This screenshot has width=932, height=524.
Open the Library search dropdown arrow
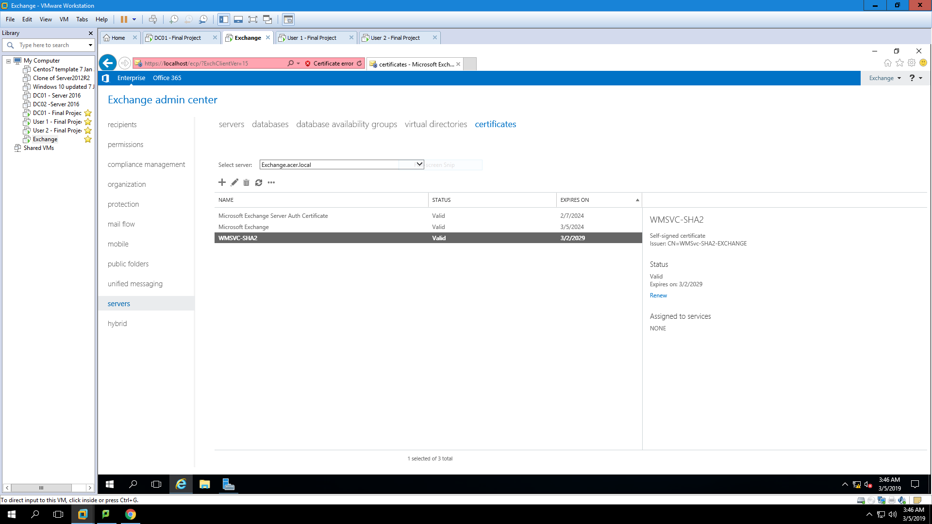tap(90, 45)
